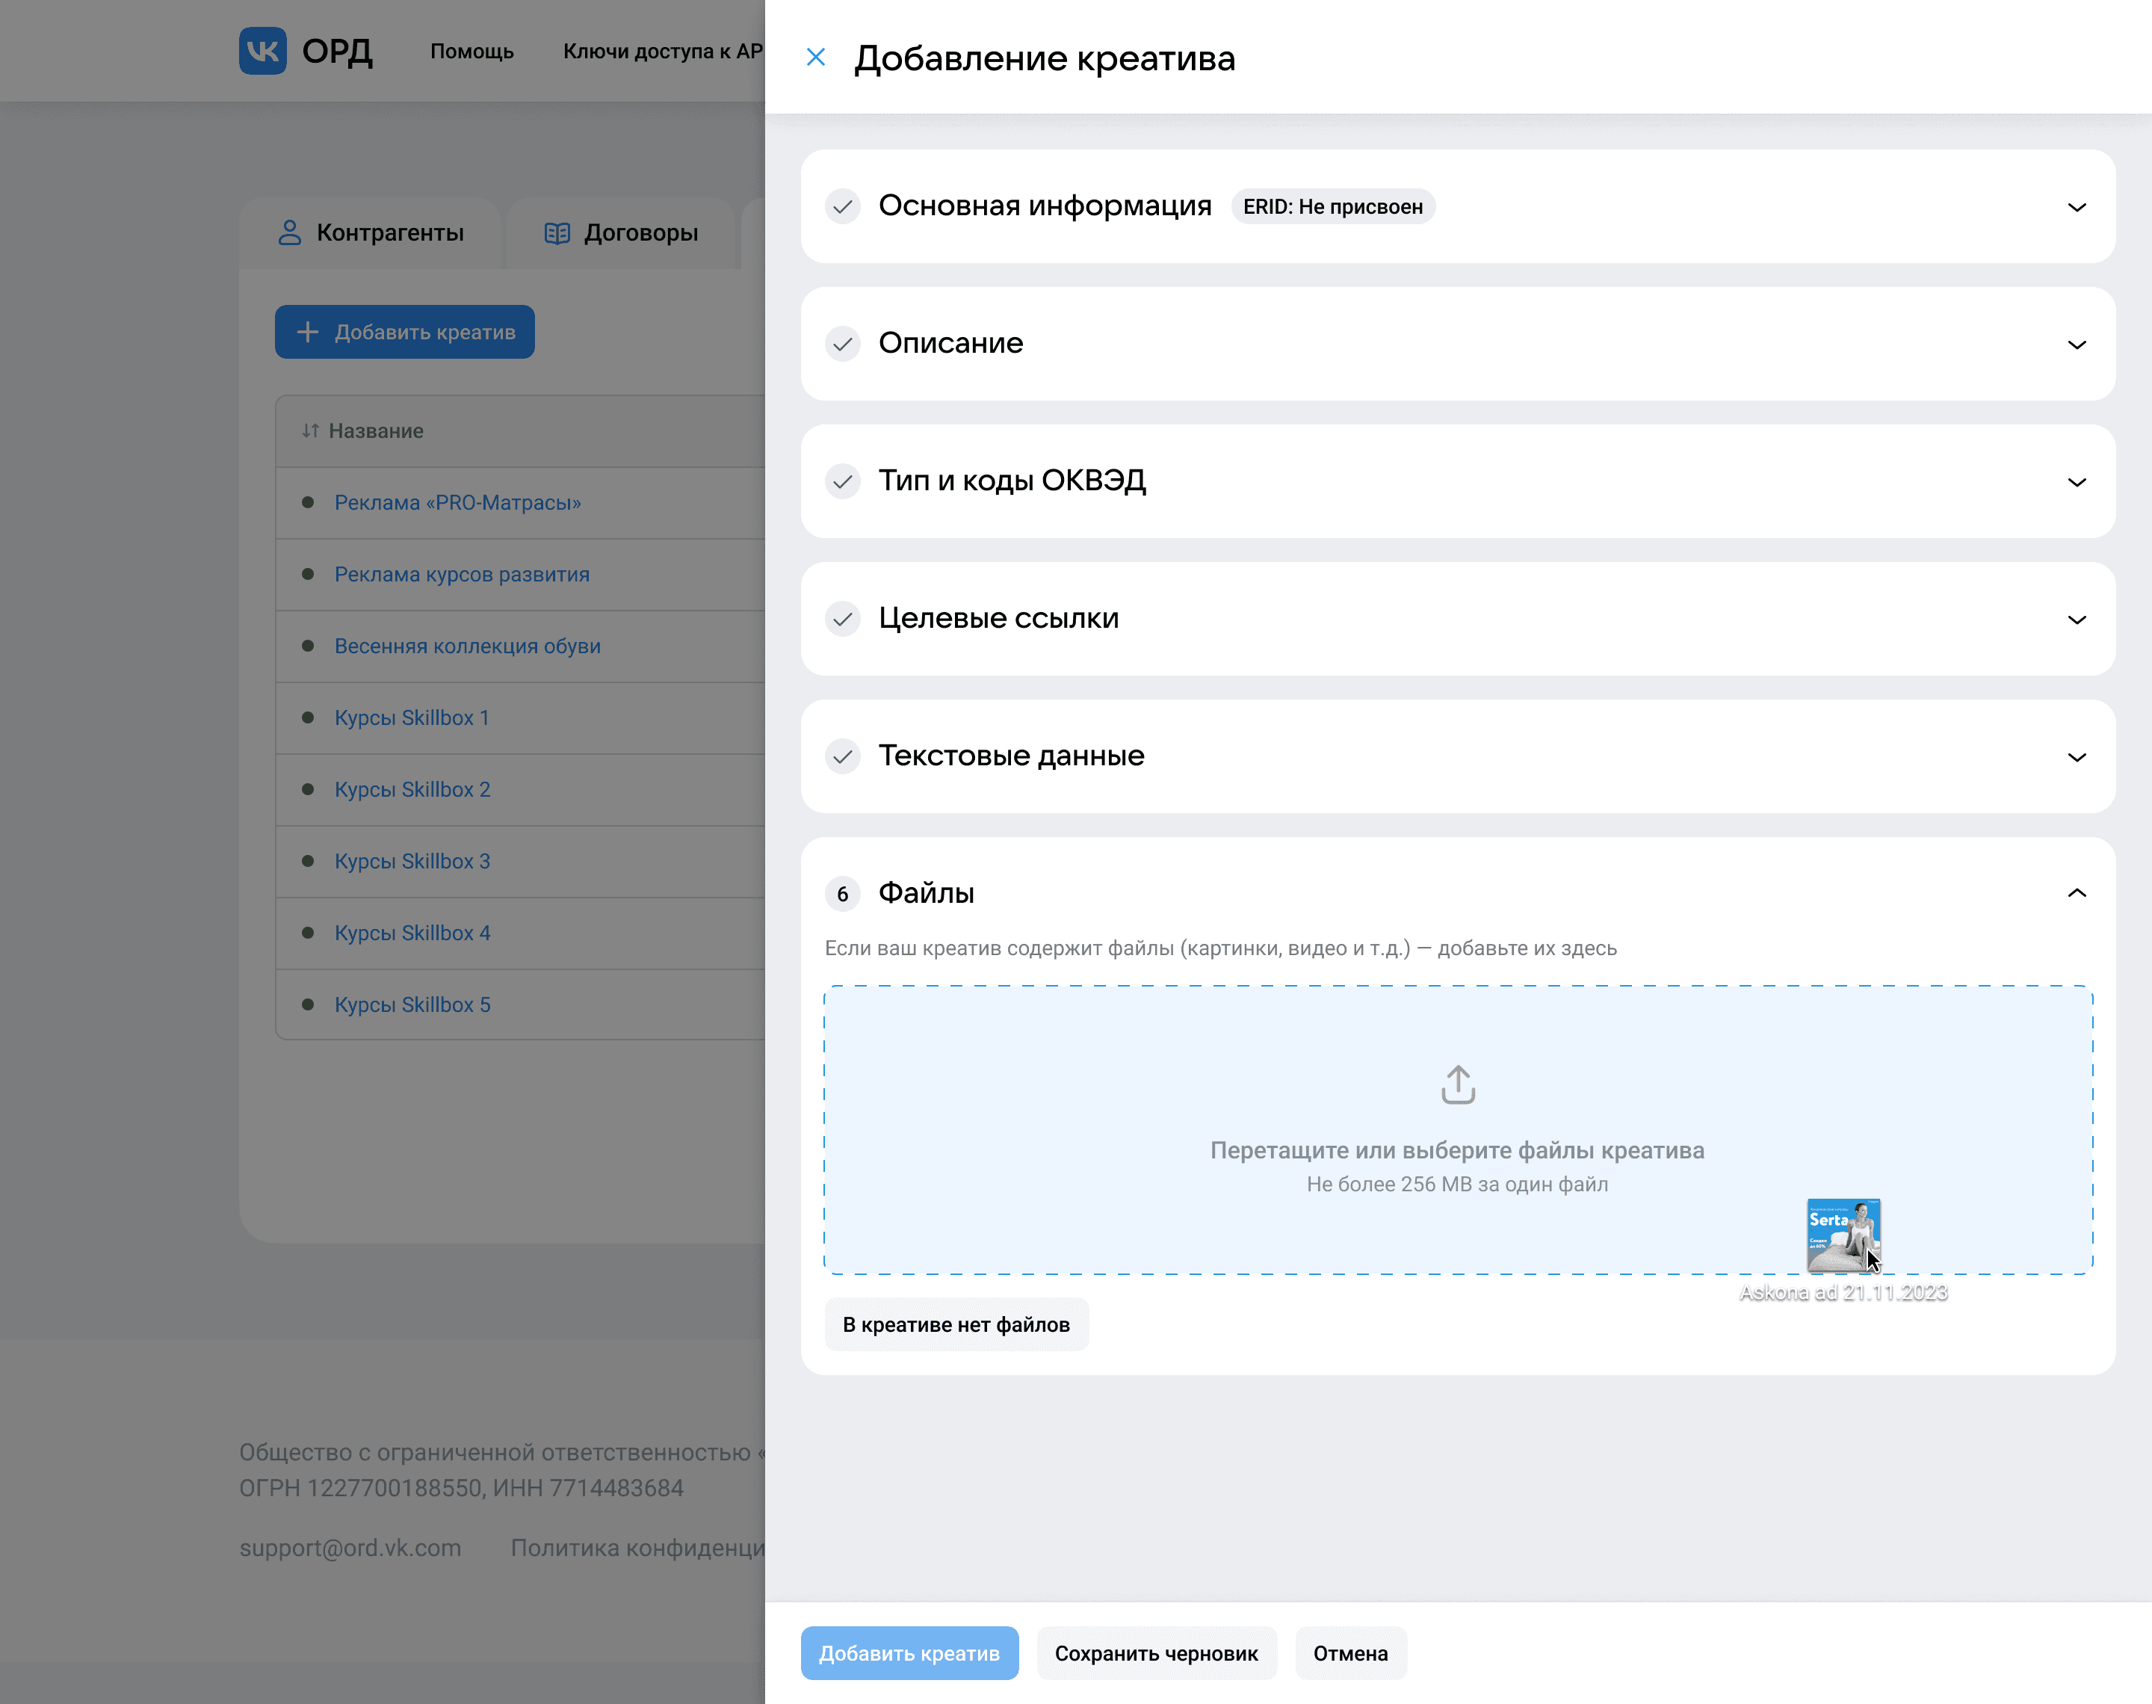Click Сохранить черновик button
Screen dimensions: 2152x1704
(x=1156, y=1653)
